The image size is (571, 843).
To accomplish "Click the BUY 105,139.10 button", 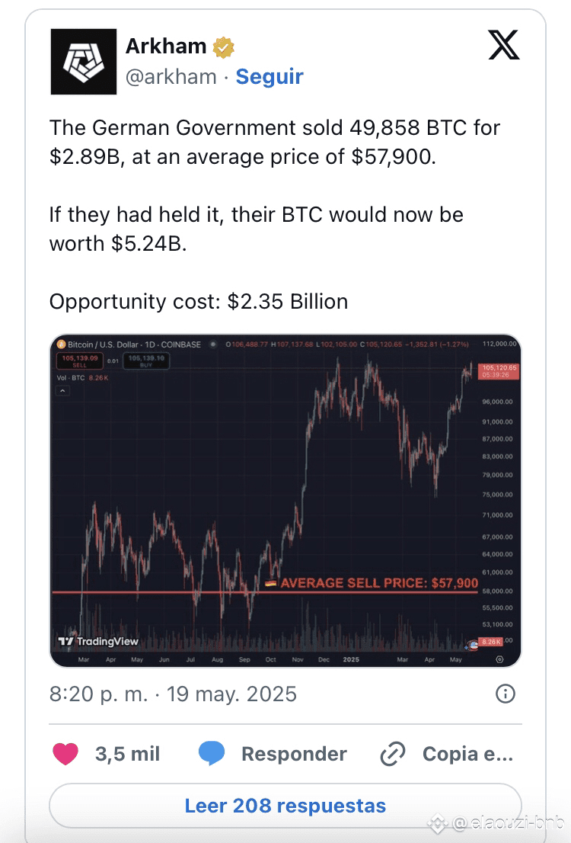I will tap(146, 361).
